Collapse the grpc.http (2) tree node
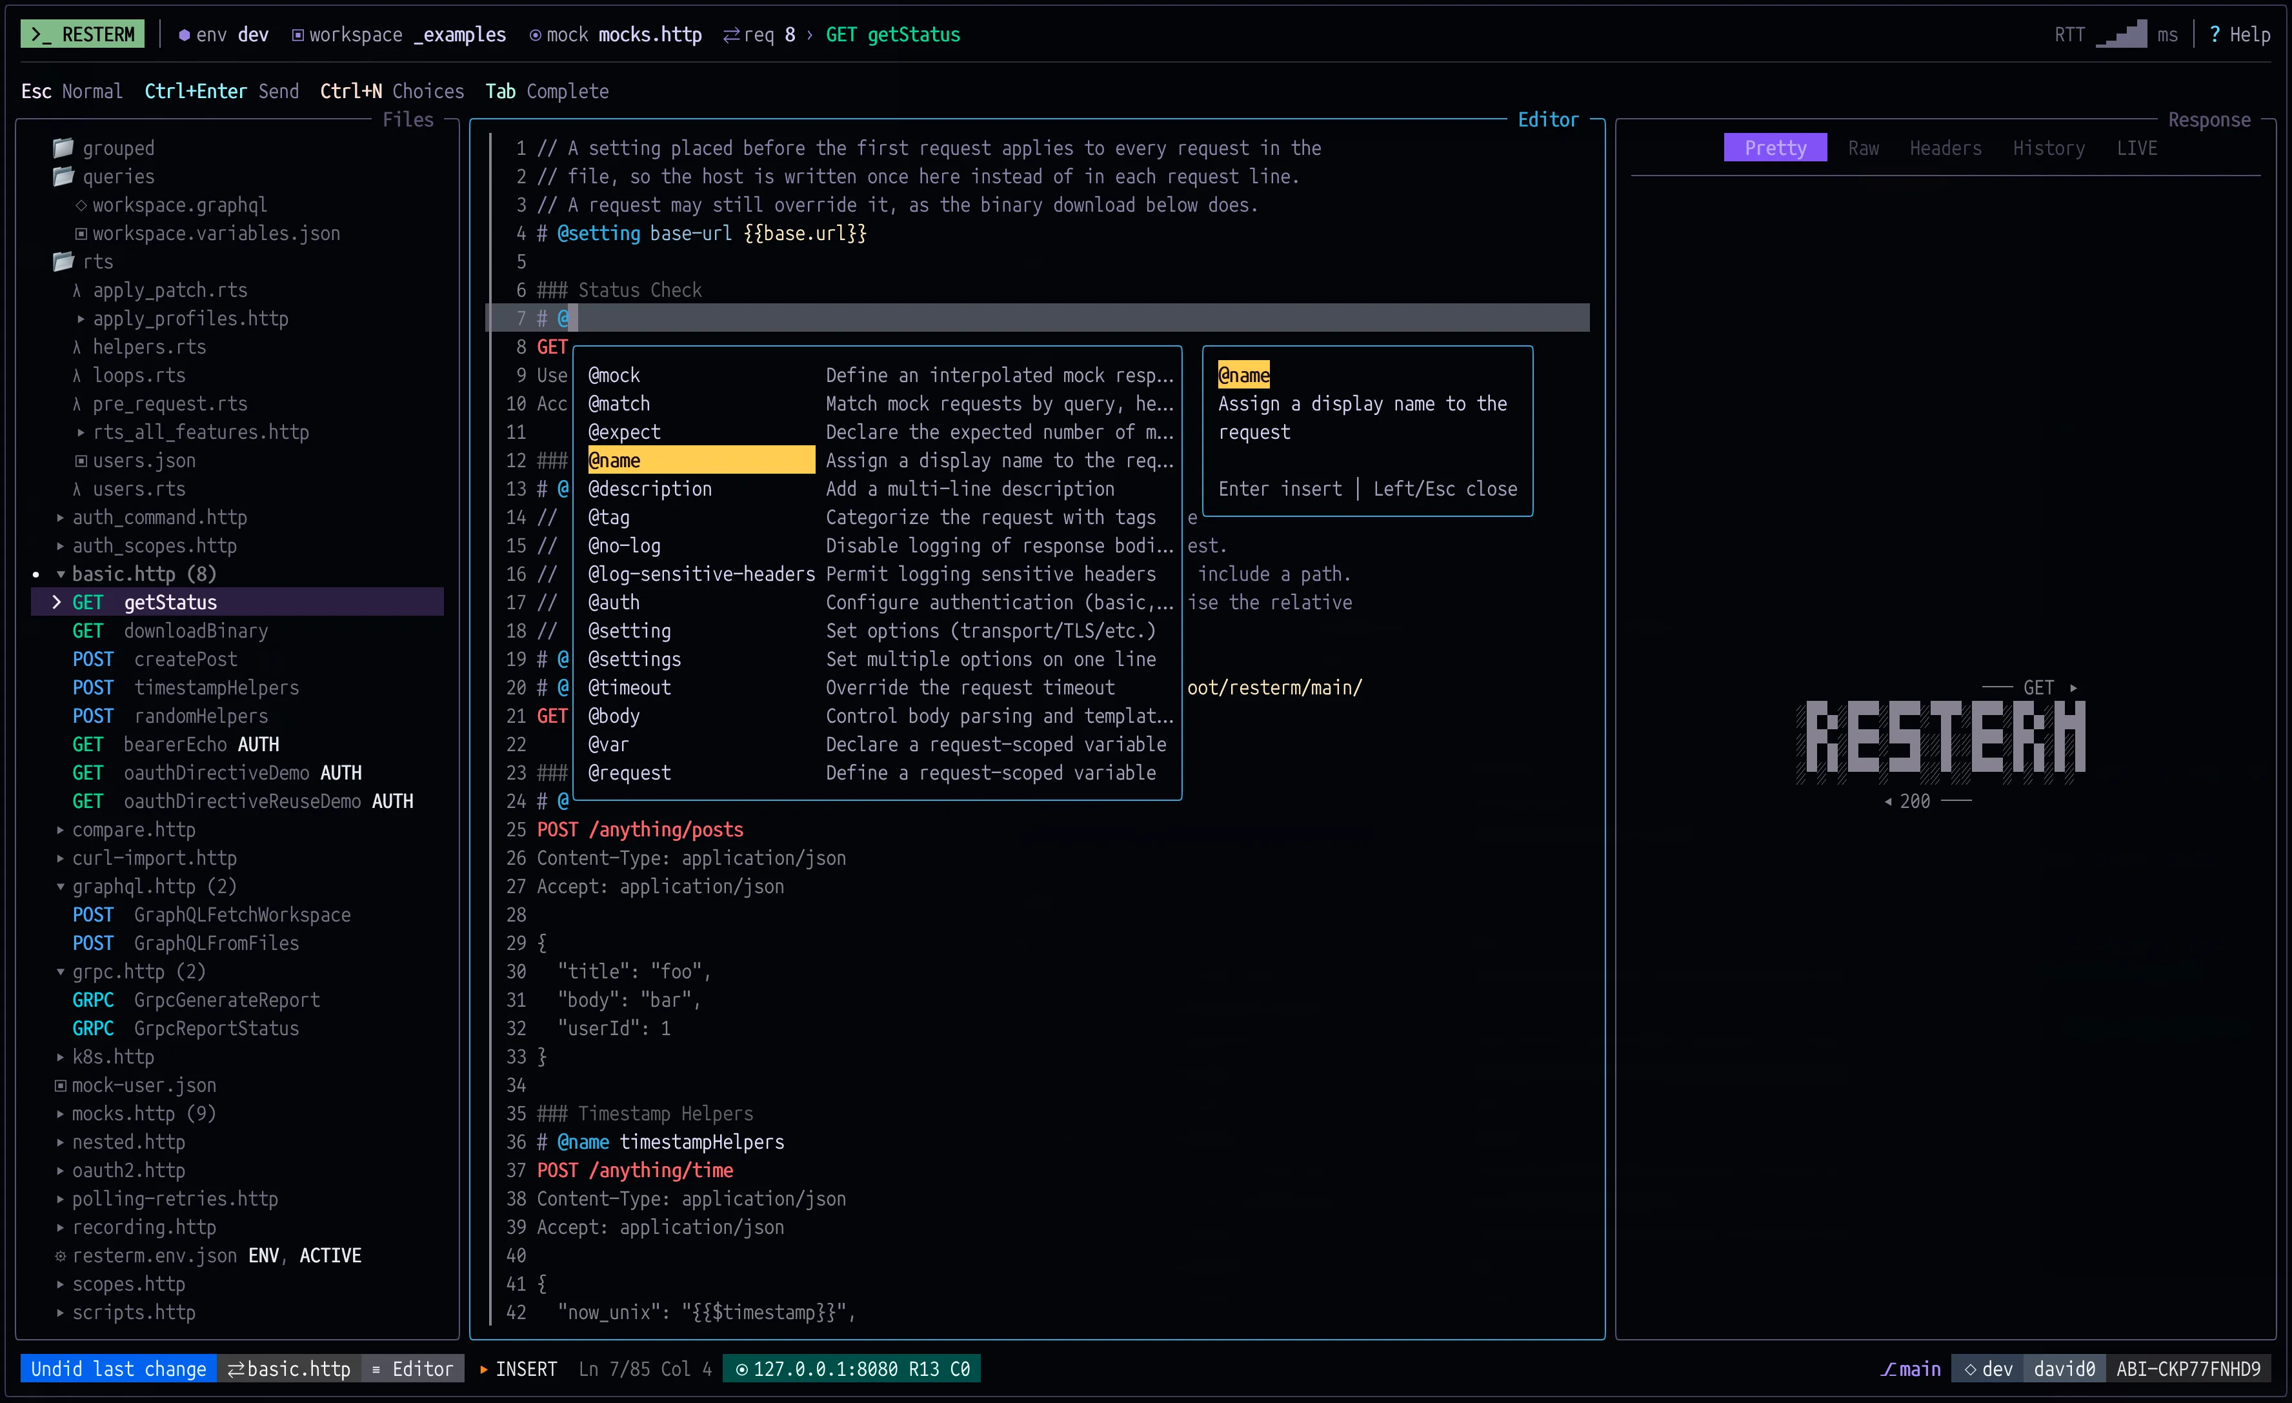The width and height of the screenshot is (2292, 1403). click(61, 971)
